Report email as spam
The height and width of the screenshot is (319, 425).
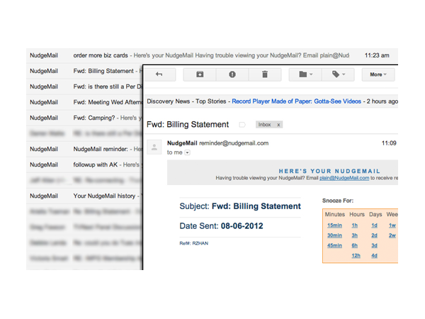click(x=232, y=74)
